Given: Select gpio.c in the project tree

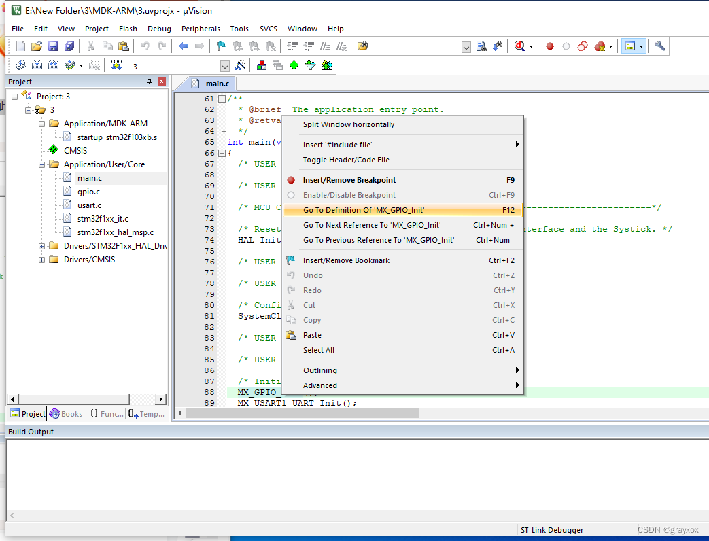Looking at the screenshot, I should point(88,192).
